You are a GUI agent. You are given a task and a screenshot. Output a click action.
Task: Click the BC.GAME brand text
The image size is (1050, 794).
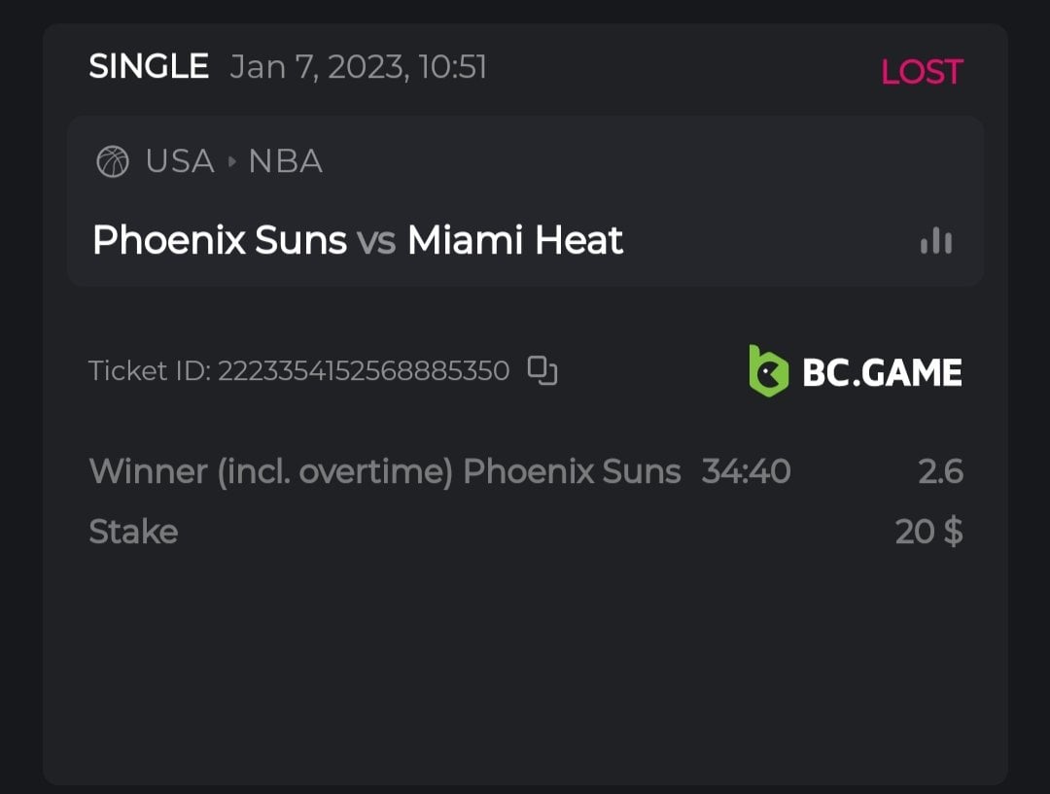881,372
